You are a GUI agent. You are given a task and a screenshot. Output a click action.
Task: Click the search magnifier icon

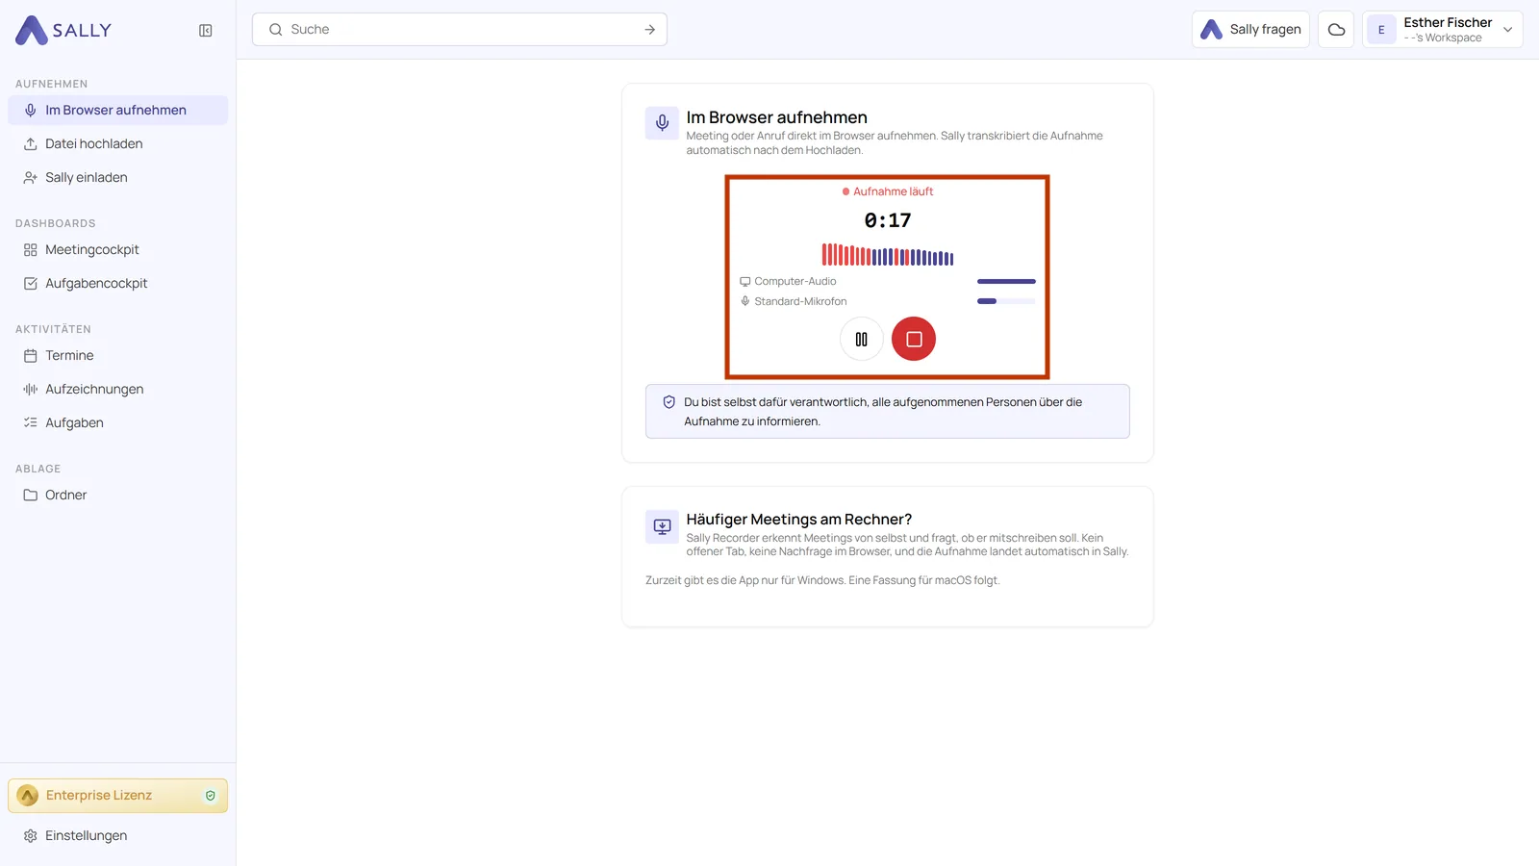(x=276, y=30)
